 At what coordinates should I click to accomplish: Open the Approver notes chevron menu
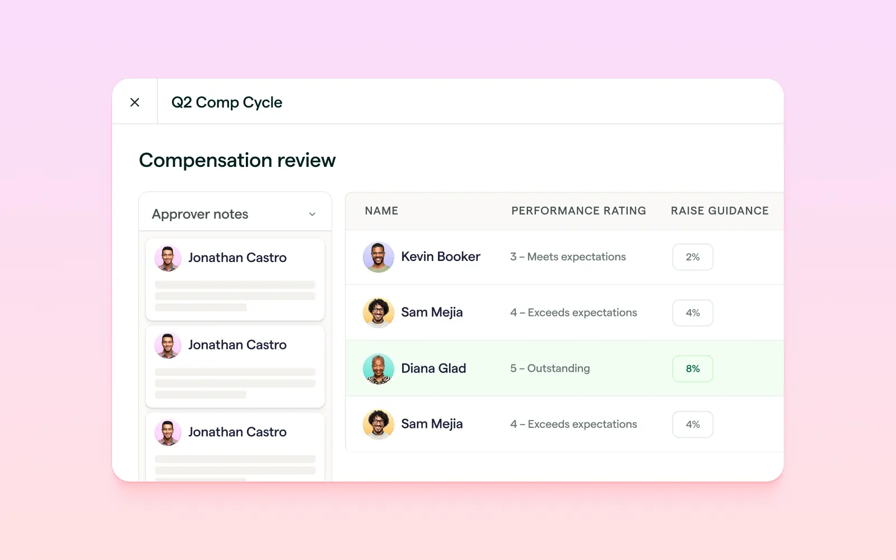coord(312,214)
